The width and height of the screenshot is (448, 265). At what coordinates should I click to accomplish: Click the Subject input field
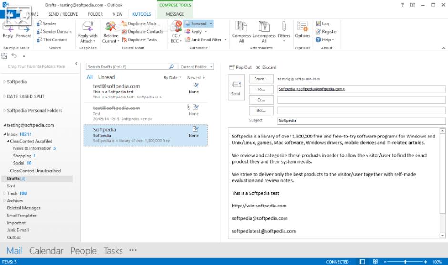(361, 121)
